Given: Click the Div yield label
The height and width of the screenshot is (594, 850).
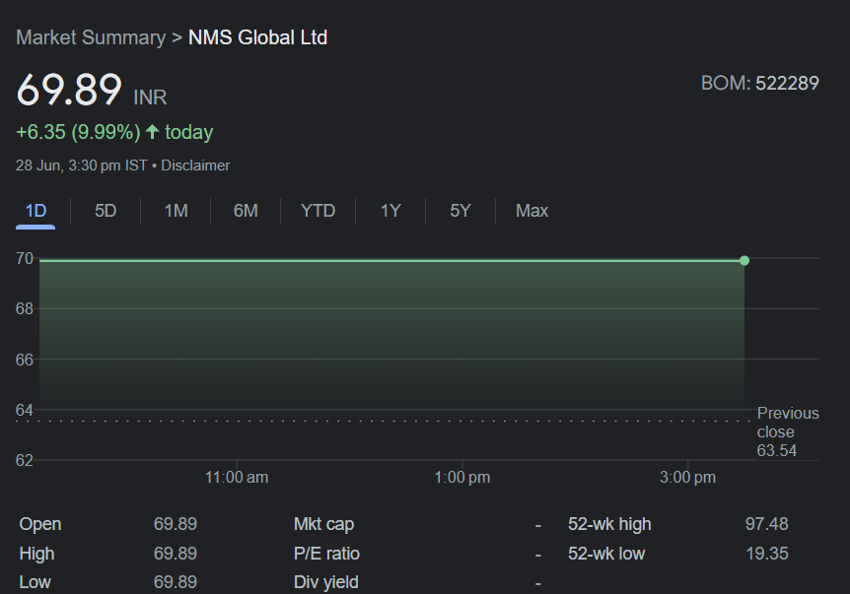Looking at the screenshot, I should 325,582.
